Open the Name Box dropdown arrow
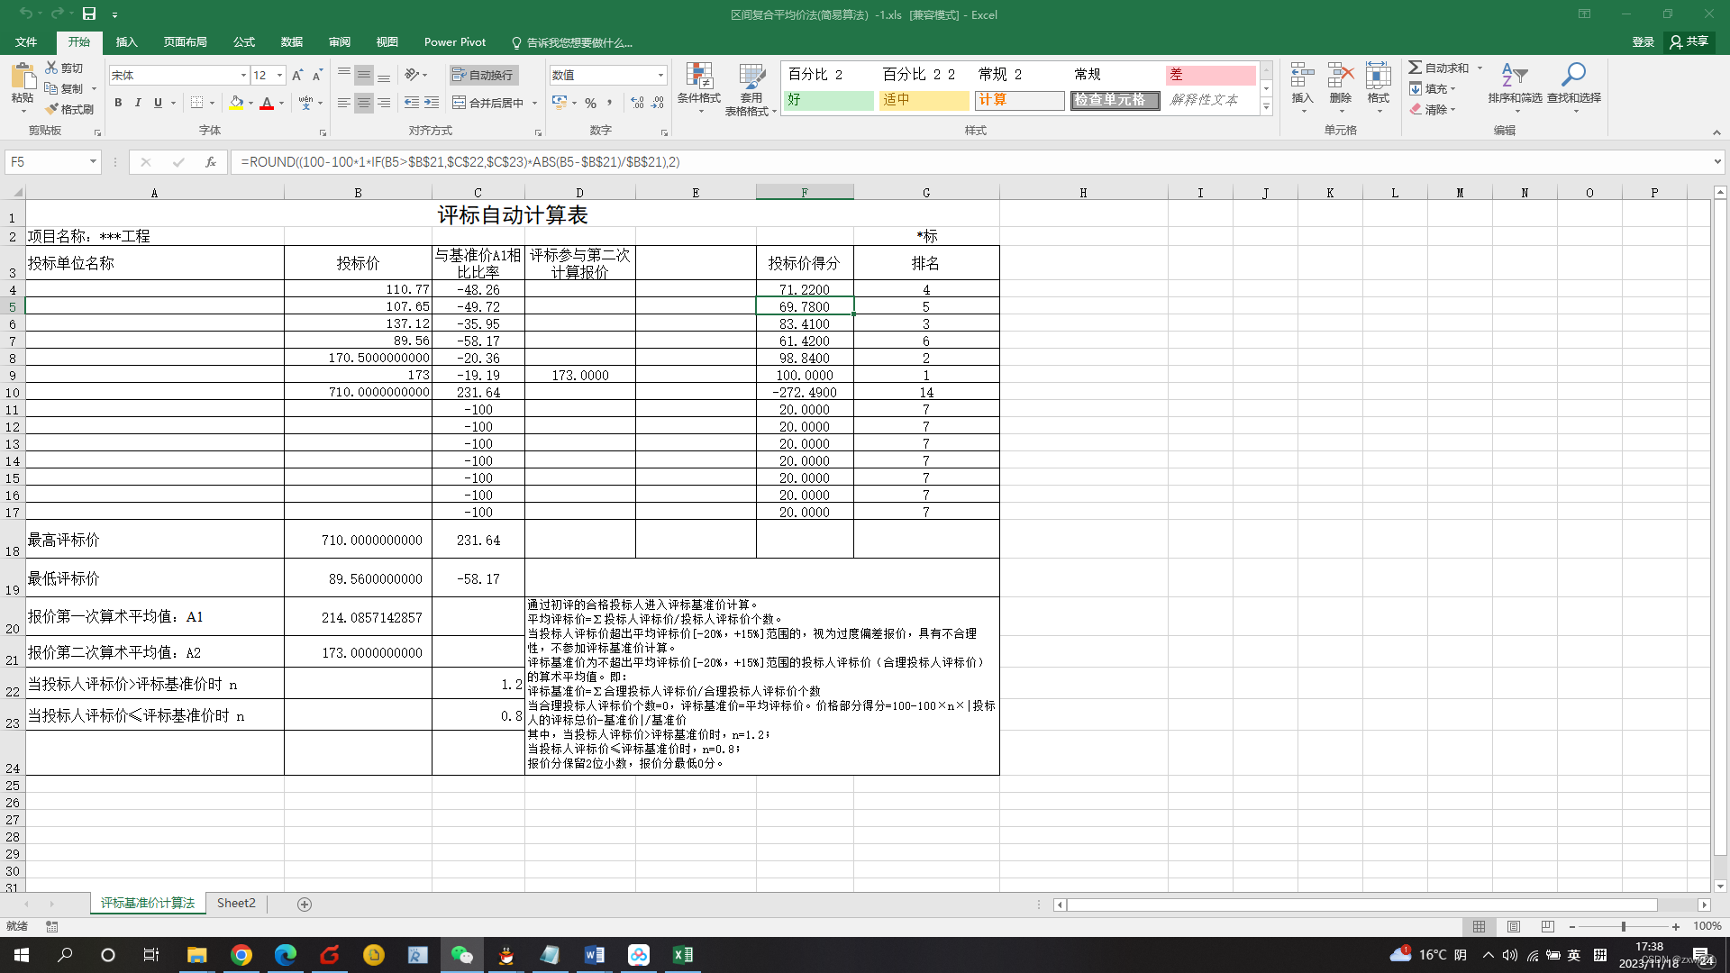 coord(92,162)
